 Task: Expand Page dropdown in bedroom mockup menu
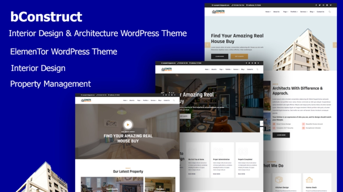pos(139,100)
